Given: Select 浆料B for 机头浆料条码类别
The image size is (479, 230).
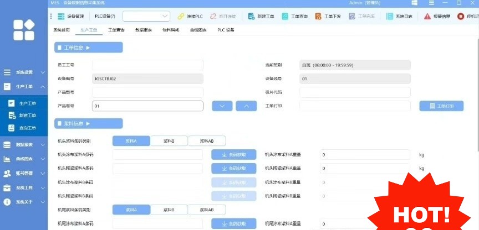Looking at the screenshot, I should 169,141.
